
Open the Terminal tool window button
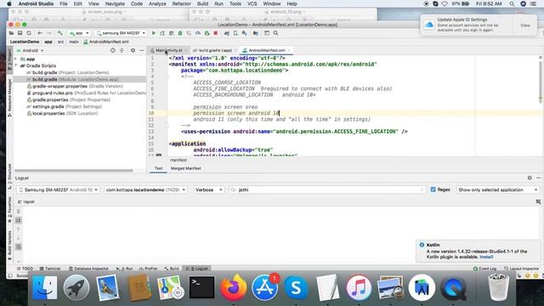click(50, 269)
